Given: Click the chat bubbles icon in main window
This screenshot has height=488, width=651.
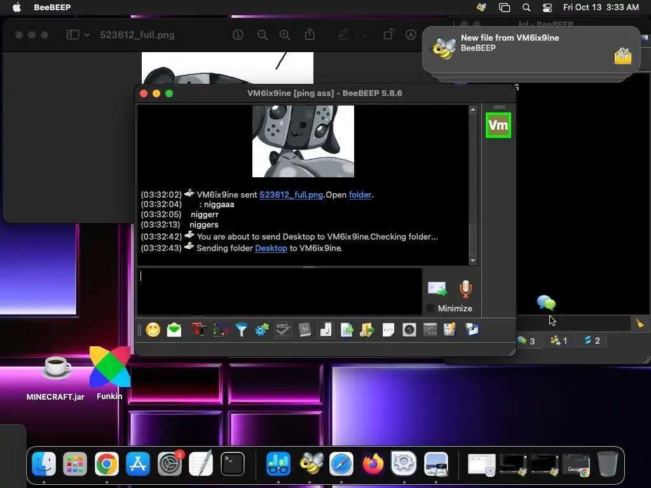Looking at the screenshot, I should point(546,303).
